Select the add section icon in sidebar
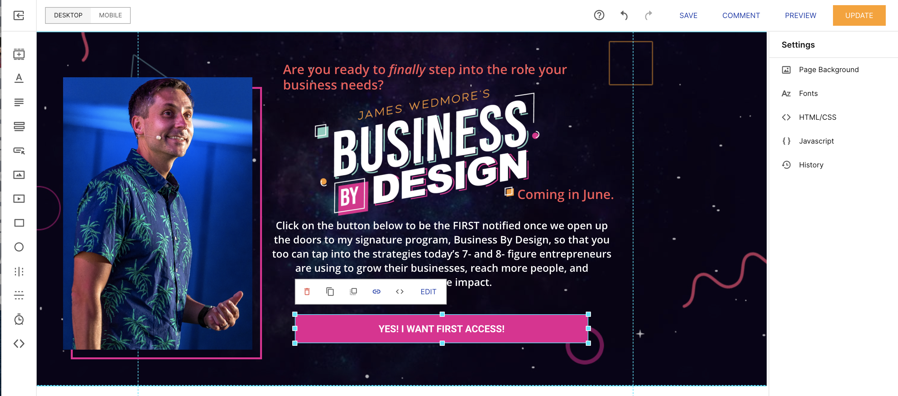The width and height of the screenshot is (898, 396). coord(19,54)
